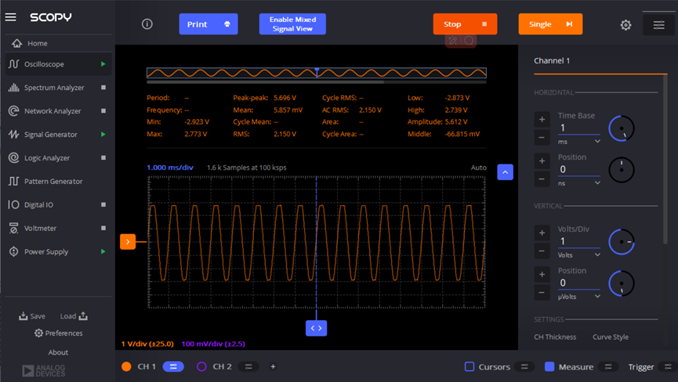Click the Volts/Div rotary knob
This screenshot has width=678, height=382.
[622, 242]
